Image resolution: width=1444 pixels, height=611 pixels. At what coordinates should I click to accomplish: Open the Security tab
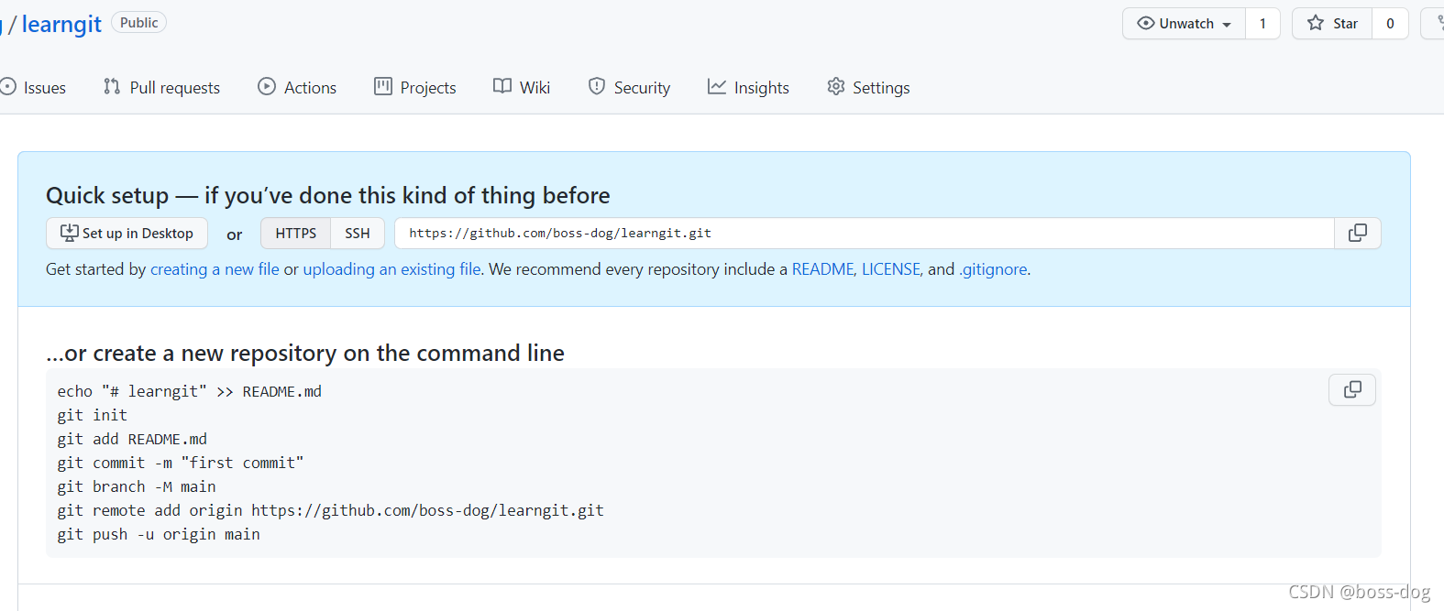(x=629, y=88)
